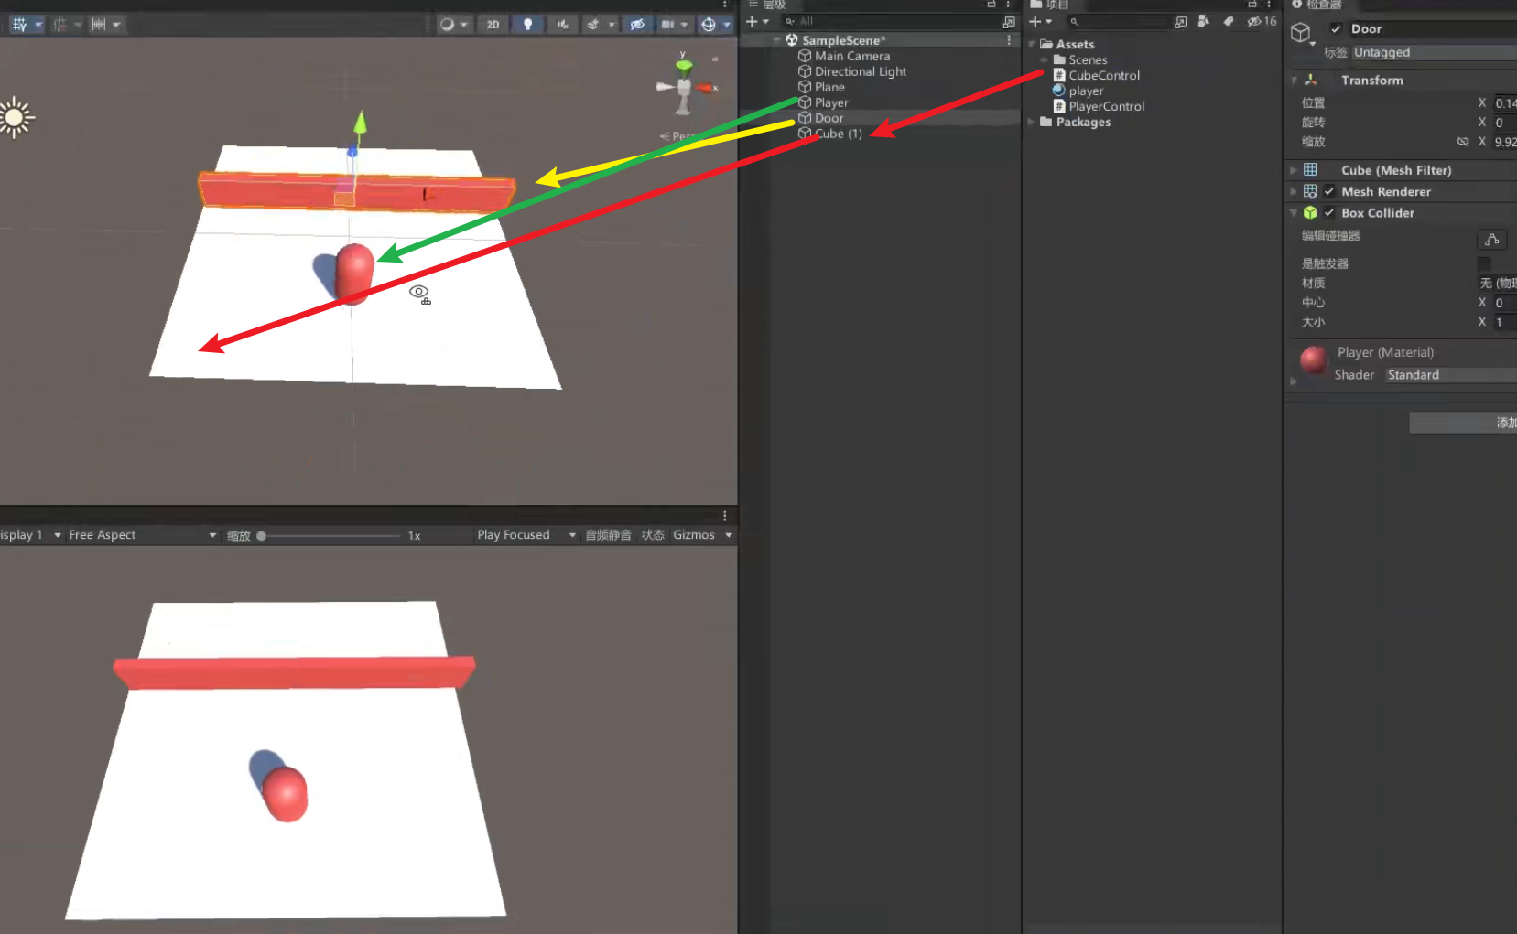Image resolution: width=1517 pixels, height=934 pixels.
Task: Click the Edit Collider button
Action: pyautogui.click(x=1491, y=240)
